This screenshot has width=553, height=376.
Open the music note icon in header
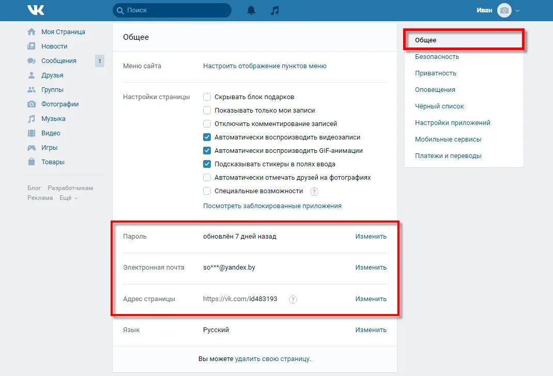(275, 10)
